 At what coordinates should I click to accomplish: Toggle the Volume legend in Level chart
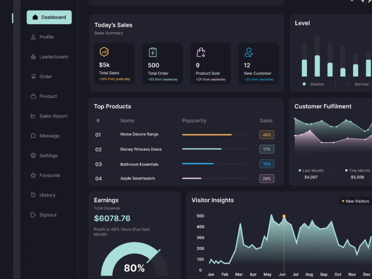coord(313,84)
